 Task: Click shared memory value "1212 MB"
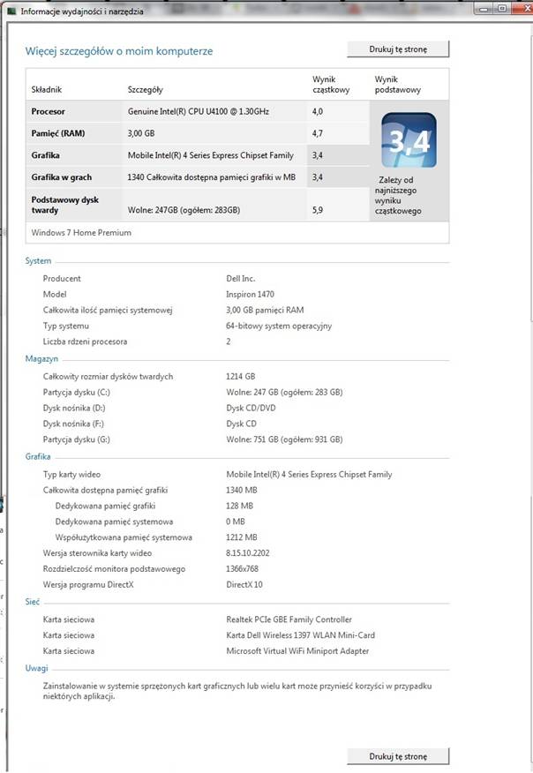tap(242, 537)
